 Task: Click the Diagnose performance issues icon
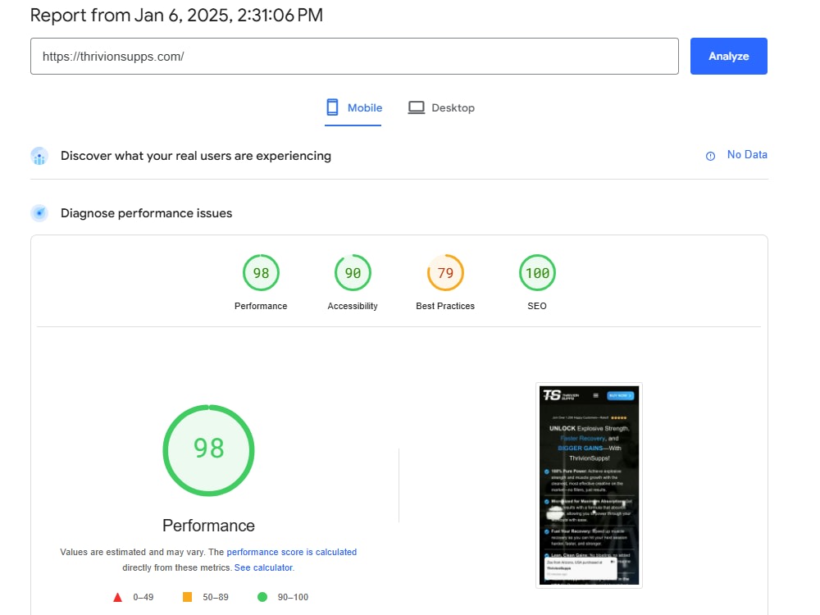pos(39,213)
